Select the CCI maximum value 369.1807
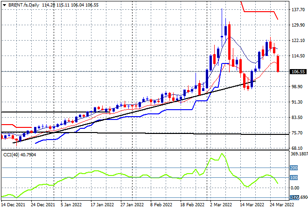308x210 pixels. pos(299,154)
